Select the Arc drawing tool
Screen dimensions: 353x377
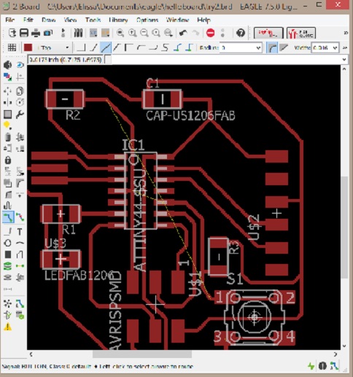pyautogui.click(x=20, y=243)
